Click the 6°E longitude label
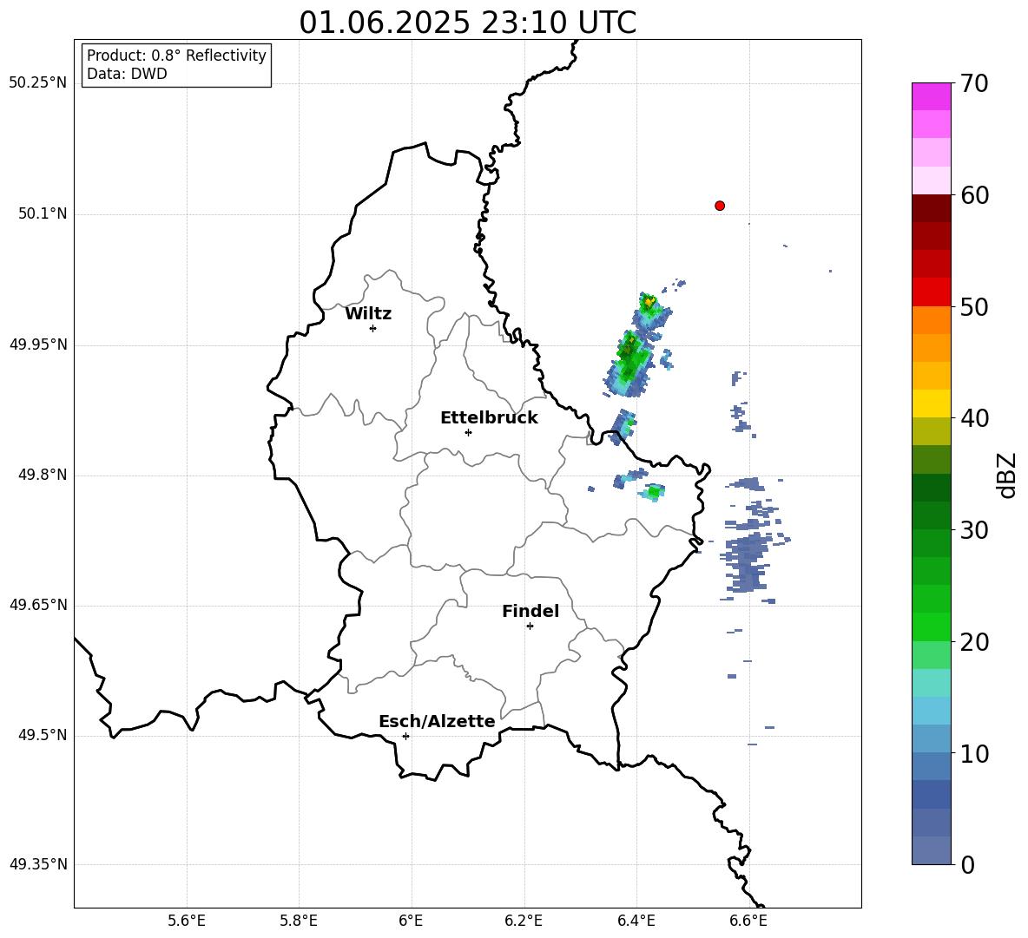This screenshot has height=938, width=1028. click(411, 921)
